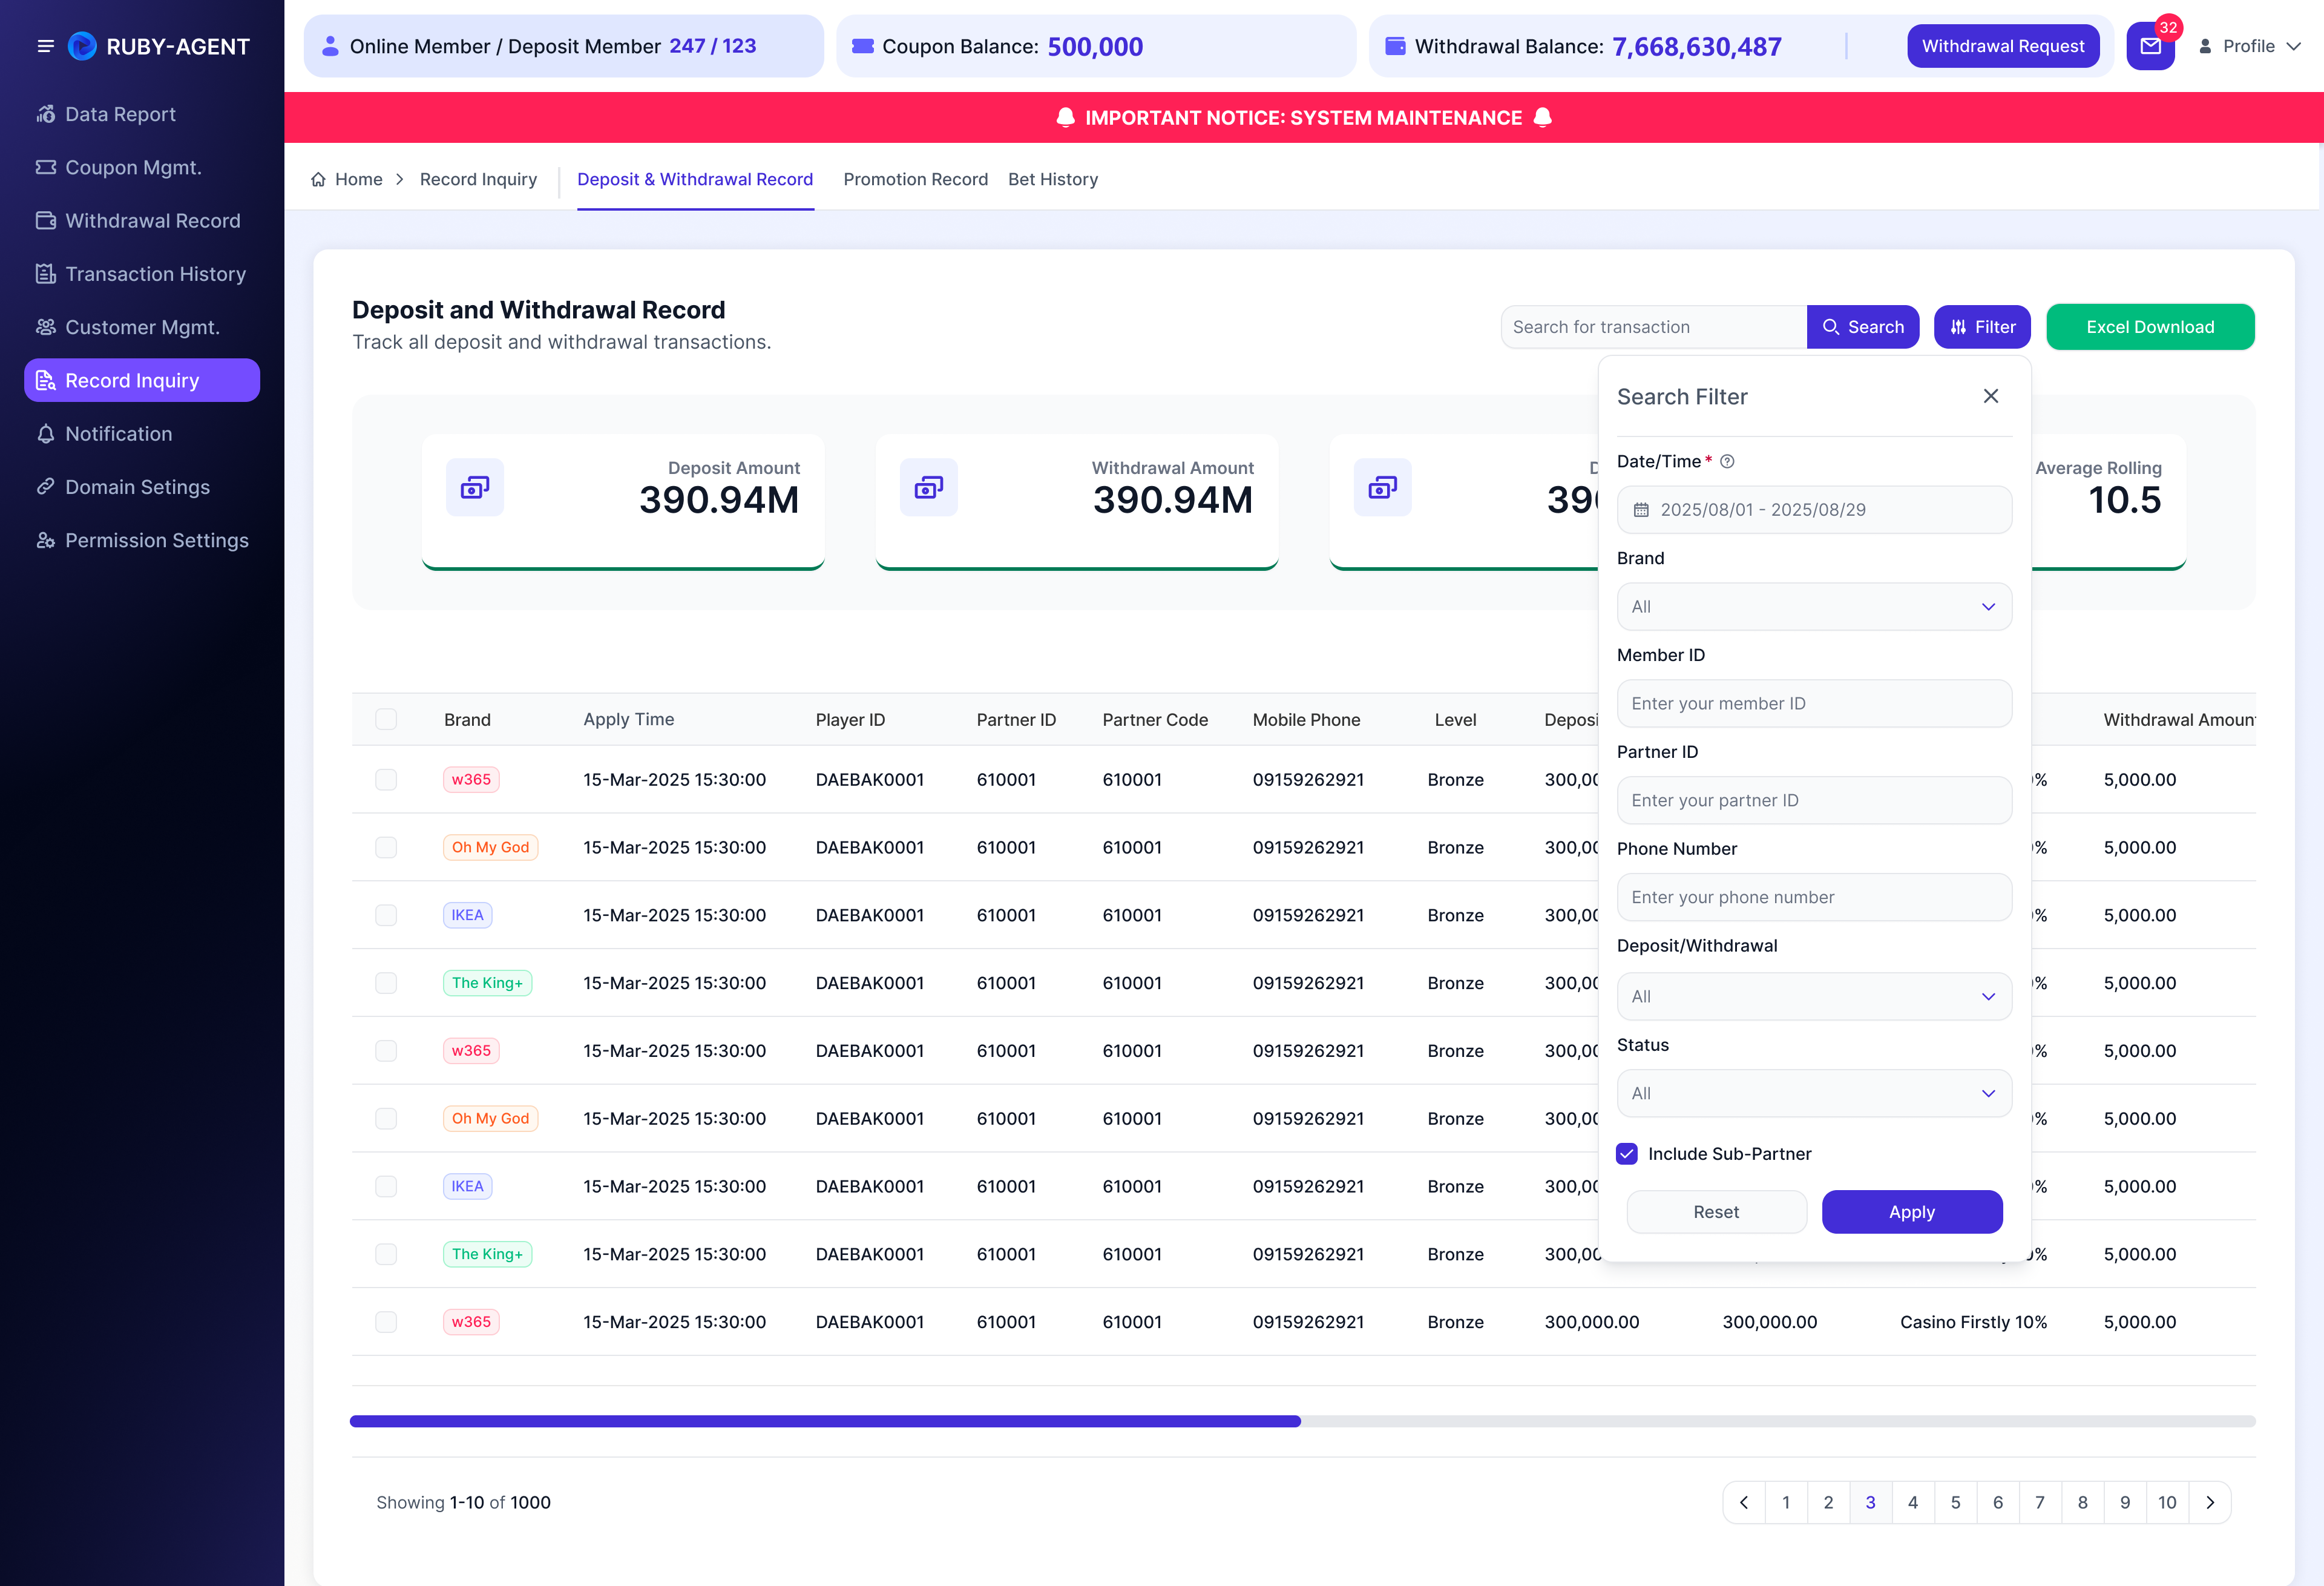
Task: Click the Ruby-Agent logo icon
Action: (x=82, y=46)
